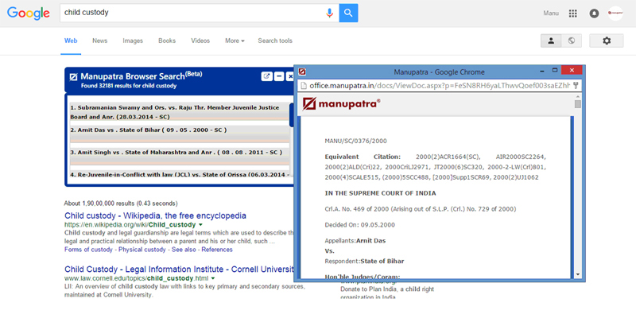Open dropdown arrow beside Wikipedia URL
Screen dimensions: 636x318
[x=200, y=225]
